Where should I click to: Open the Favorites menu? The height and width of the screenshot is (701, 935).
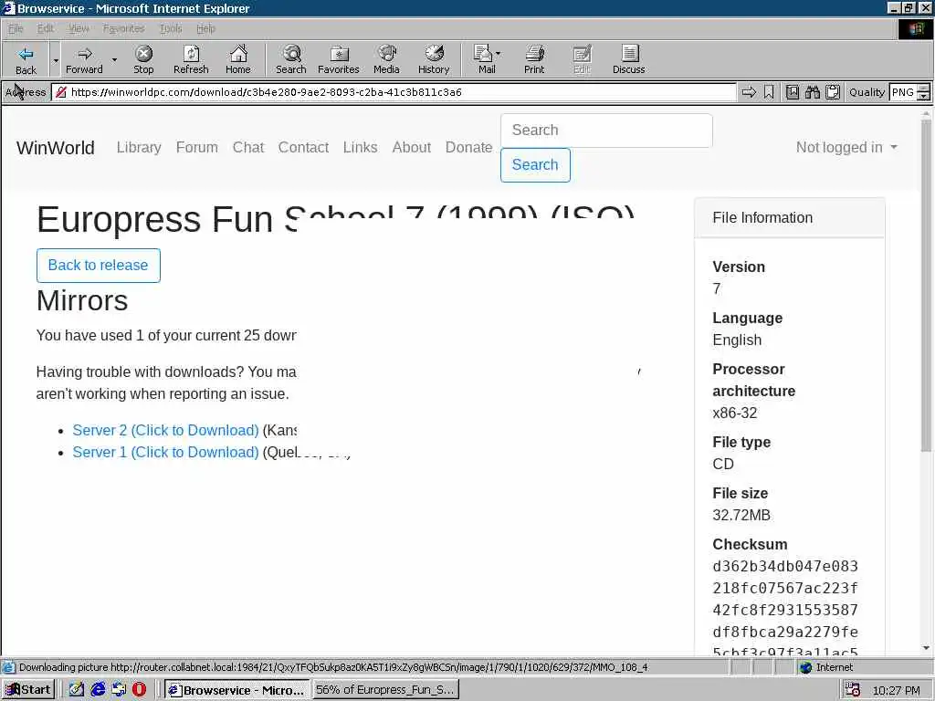123,28
